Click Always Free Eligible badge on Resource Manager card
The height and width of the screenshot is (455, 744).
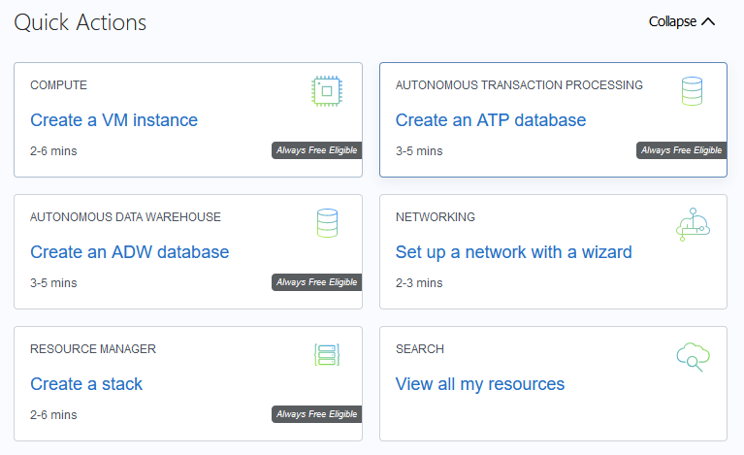(316, 414)
